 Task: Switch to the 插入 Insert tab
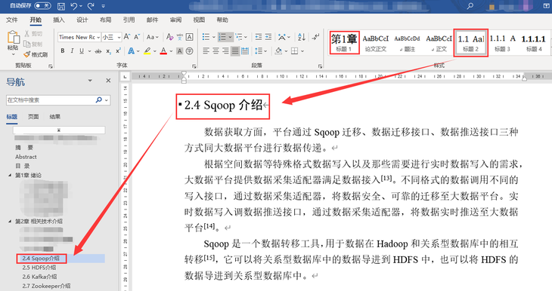(x=58, y=20)
